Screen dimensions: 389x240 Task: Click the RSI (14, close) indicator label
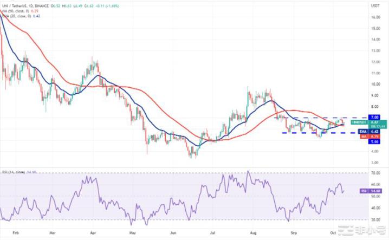tap(13, 173)
